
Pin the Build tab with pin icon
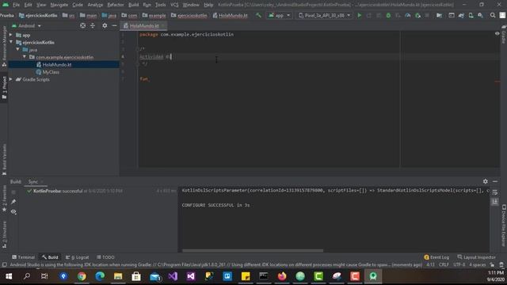coord(13,202)
